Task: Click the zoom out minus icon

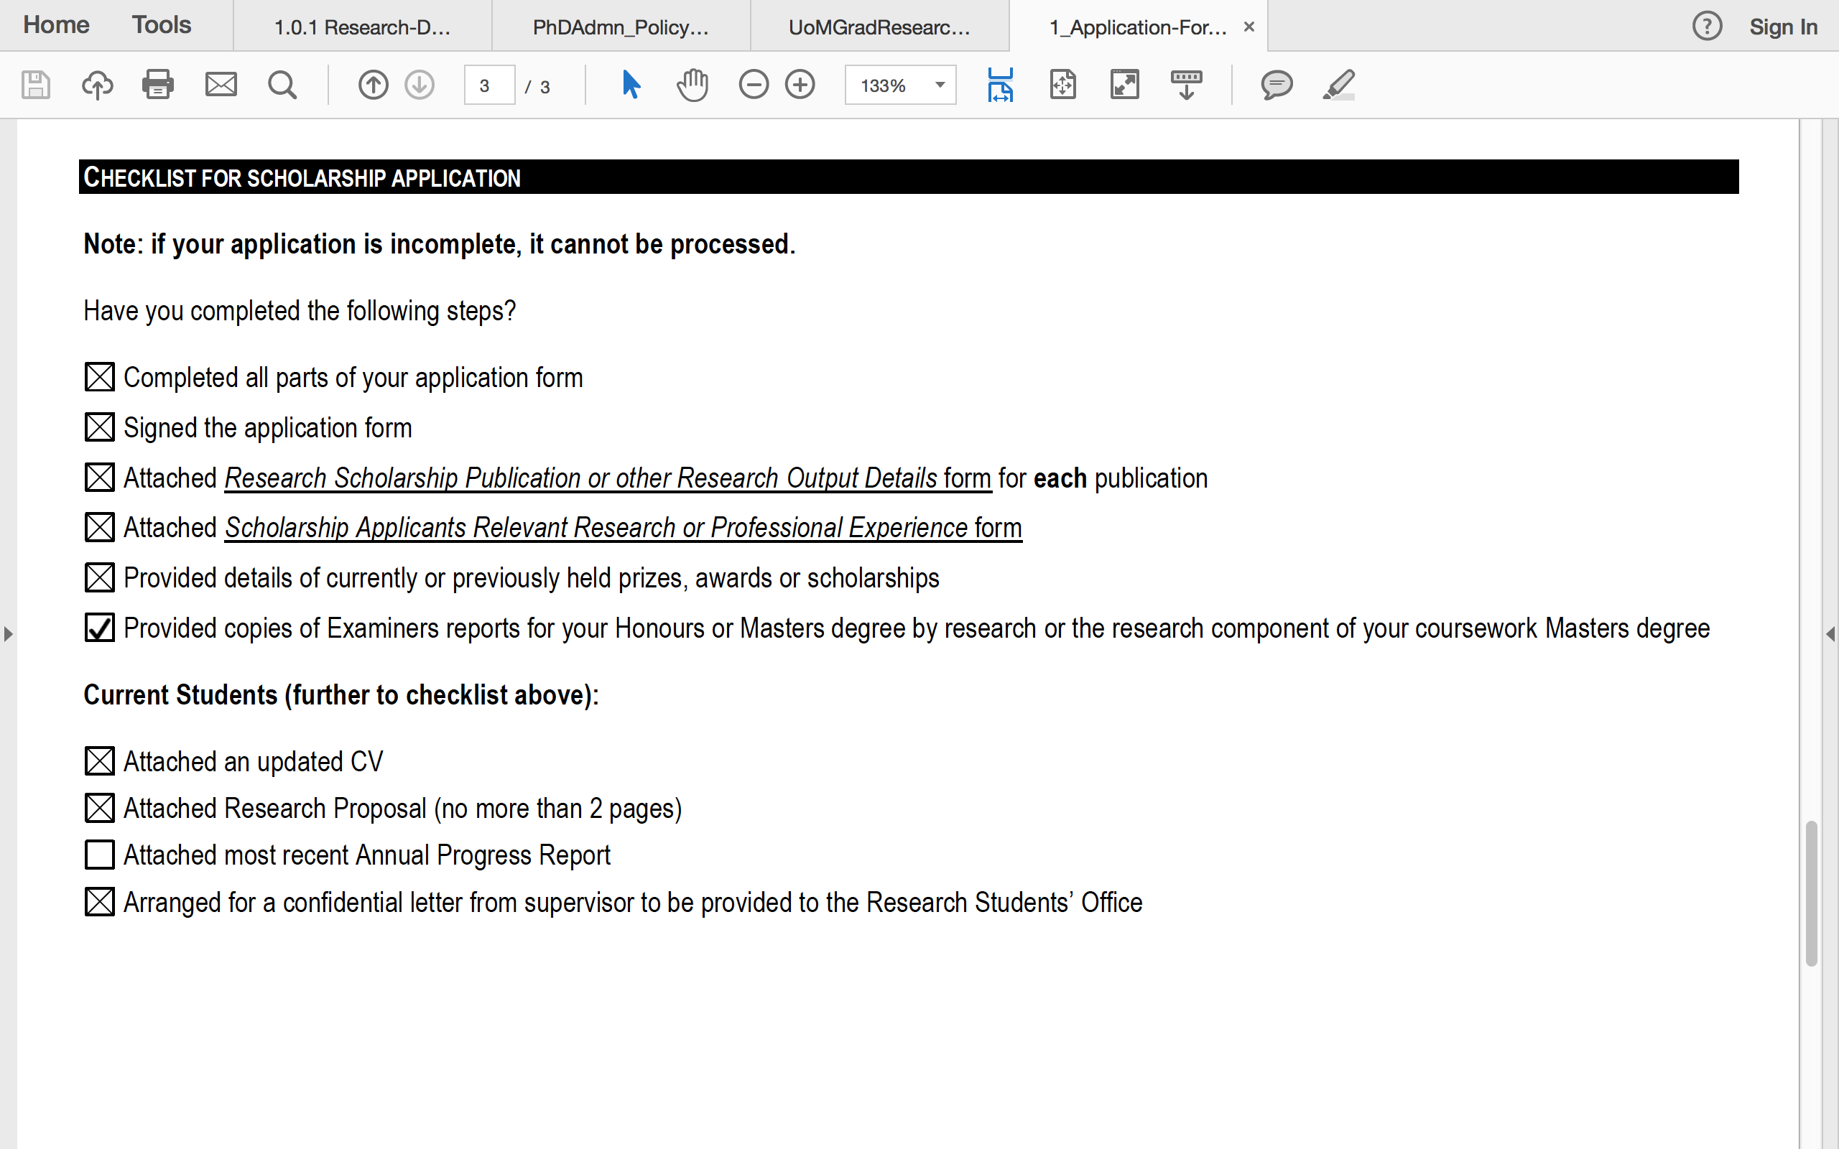Action: 754,84
